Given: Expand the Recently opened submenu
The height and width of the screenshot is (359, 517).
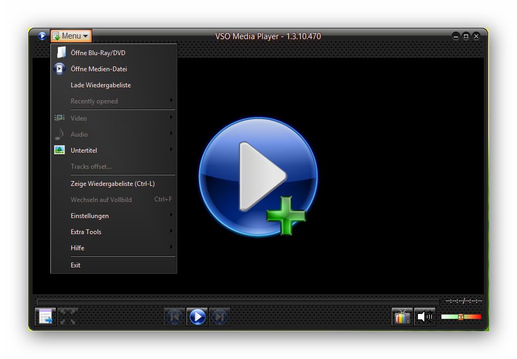Looking at the screenshot, I should click(x=114, y=101).
